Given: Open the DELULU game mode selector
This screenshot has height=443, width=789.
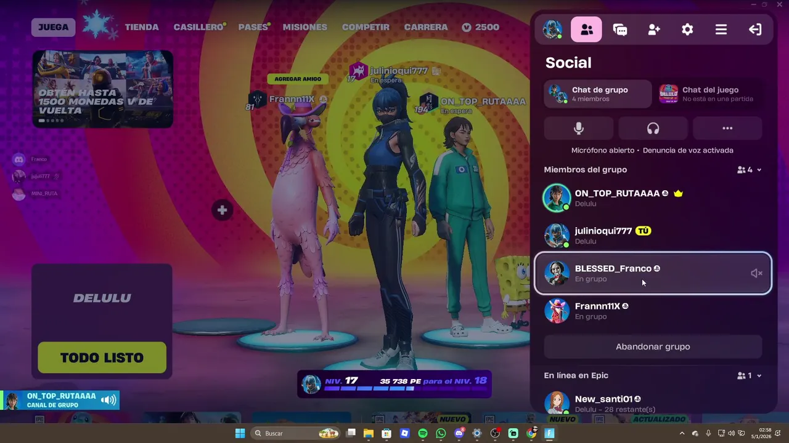Looking at the screenshot, I should [102, 298].
